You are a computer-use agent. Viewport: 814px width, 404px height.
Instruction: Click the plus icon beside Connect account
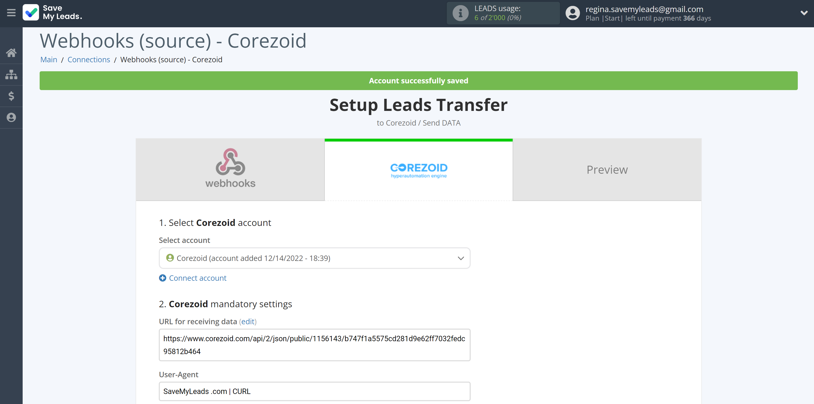click(162, 278)
